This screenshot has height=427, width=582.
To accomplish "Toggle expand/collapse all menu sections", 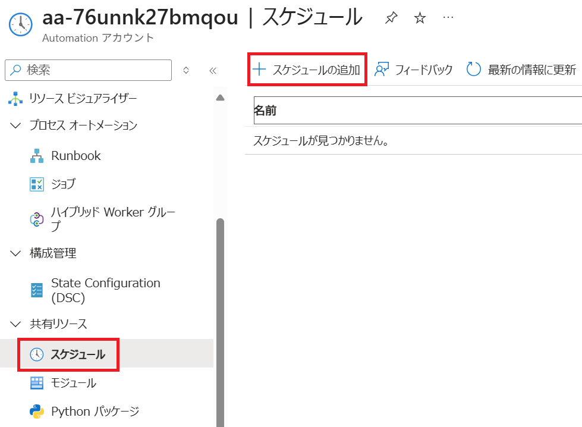I will (186, 70).
